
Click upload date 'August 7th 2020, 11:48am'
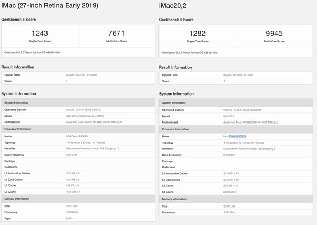coord(81,75)
